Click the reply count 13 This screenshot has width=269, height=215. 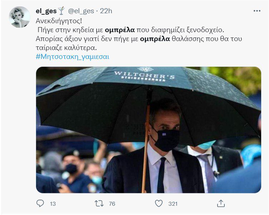[x=53, y=204]
